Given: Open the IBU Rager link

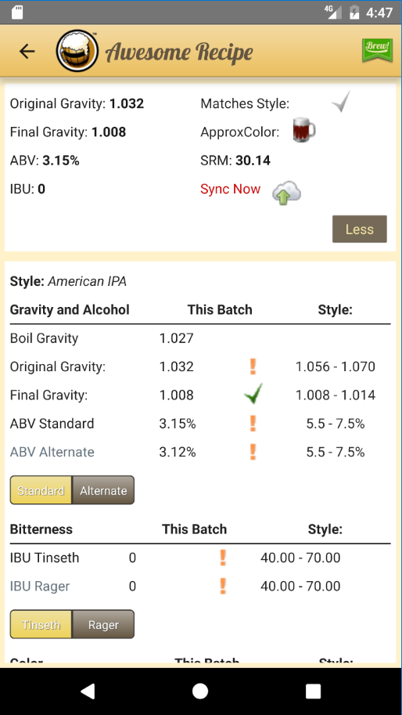Looking at the screenshot, I should coord(40,586).
